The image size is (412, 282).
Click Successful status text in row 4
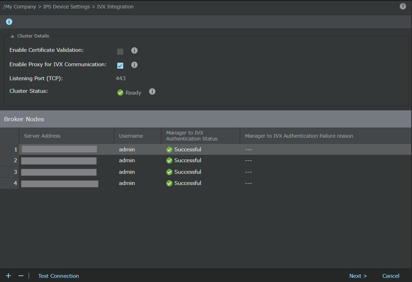point(188,183)
